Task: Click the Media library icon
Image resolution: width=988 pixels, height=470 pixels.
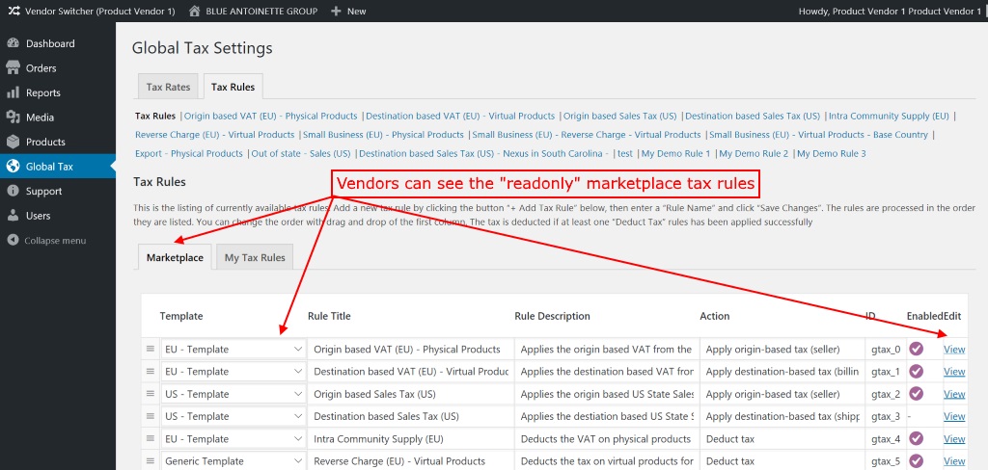Action: (13, 117)
